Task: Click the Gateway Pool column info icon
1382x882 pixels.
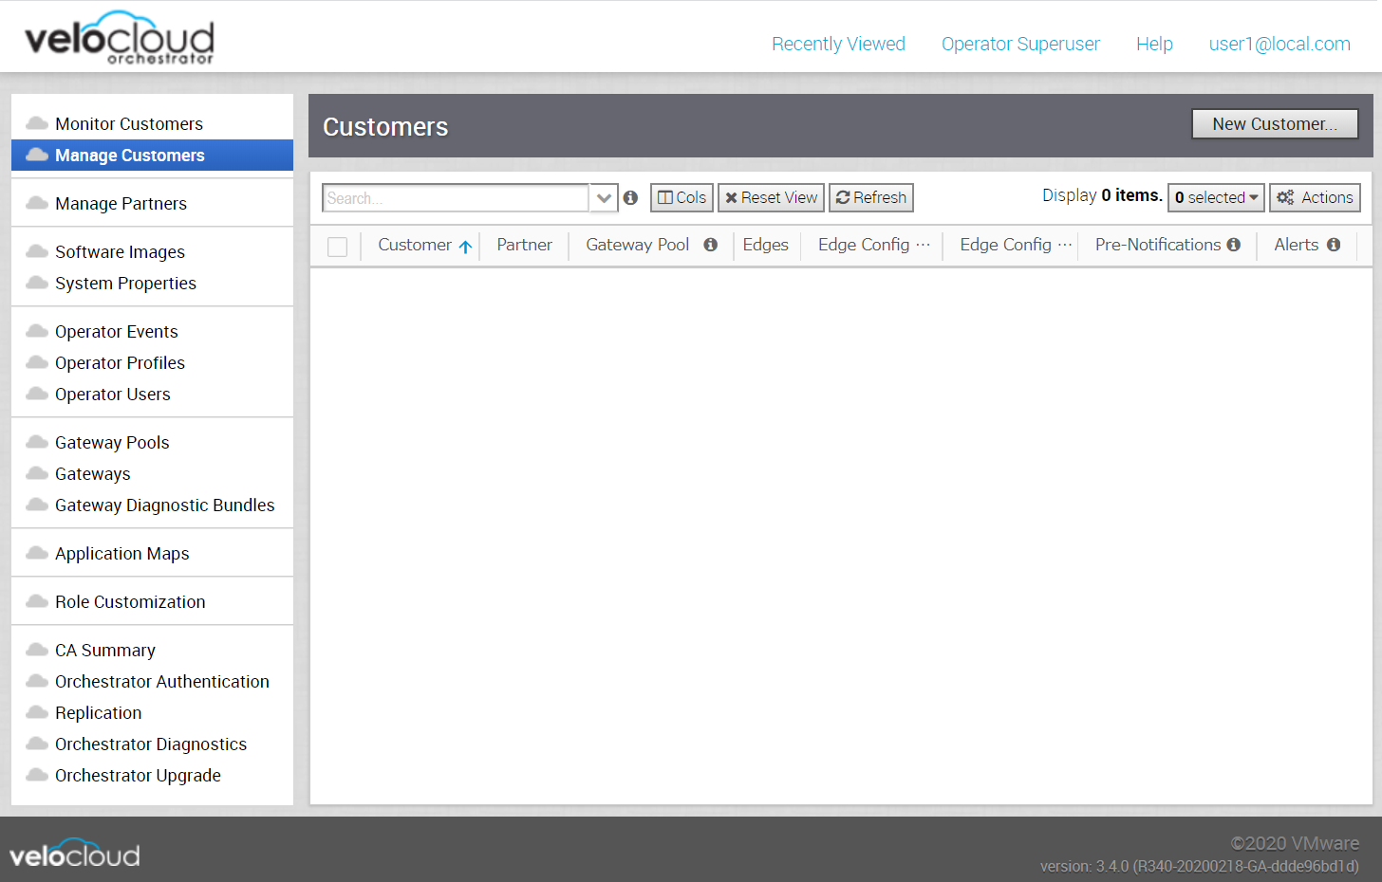Action: click(710, 245)
